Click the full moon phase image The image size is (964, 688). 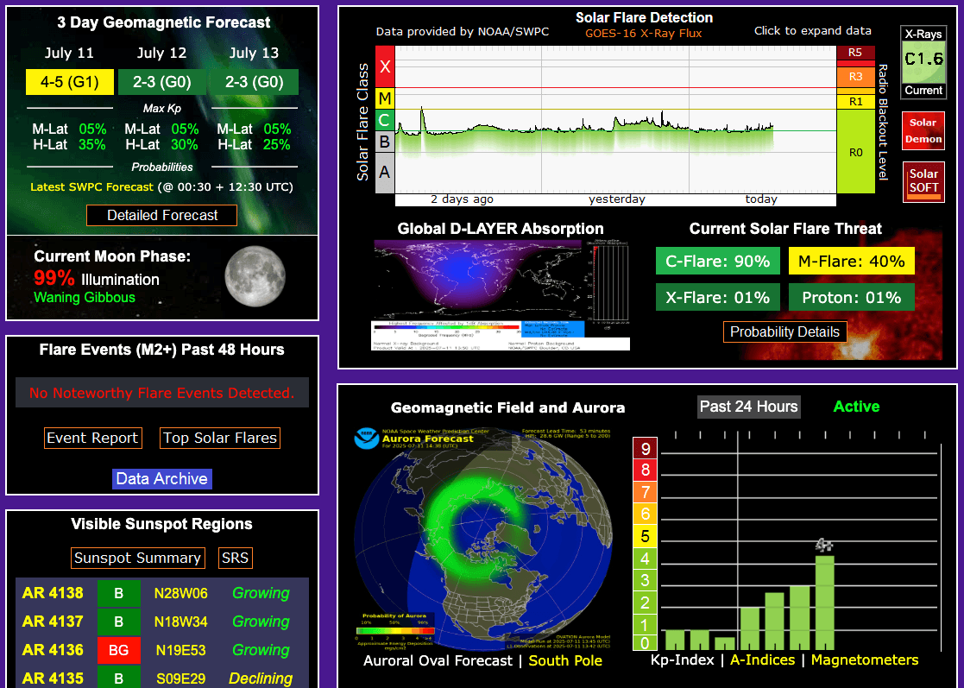click(255, 276)
